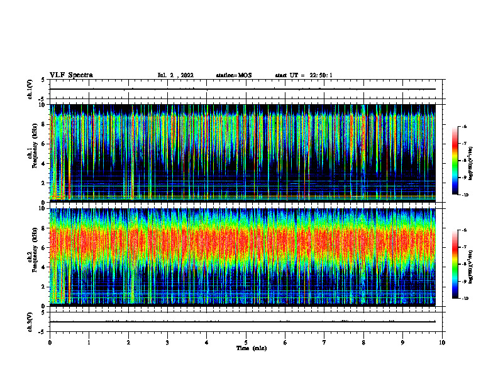Click the "-5" tick on ch.3(V) axis
This screenshot has width=498, height=384.
coord(41,332)
